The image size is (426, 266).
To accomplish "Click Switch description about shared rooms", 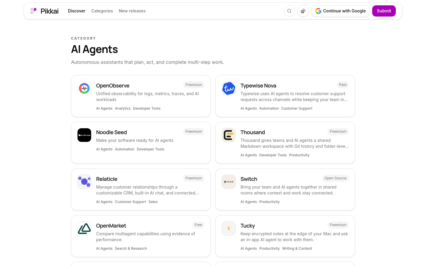I will click(288, 190).
